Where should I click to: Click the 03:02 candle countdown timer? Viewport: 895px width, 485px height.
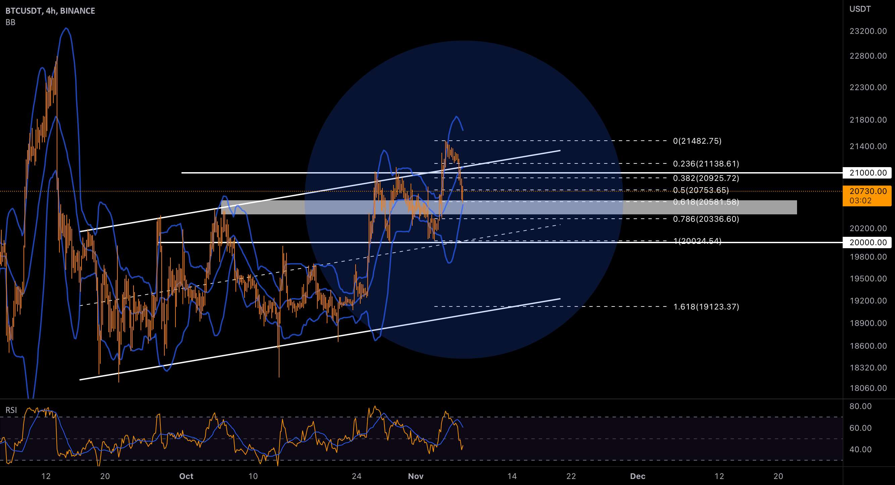pos(860,201)
